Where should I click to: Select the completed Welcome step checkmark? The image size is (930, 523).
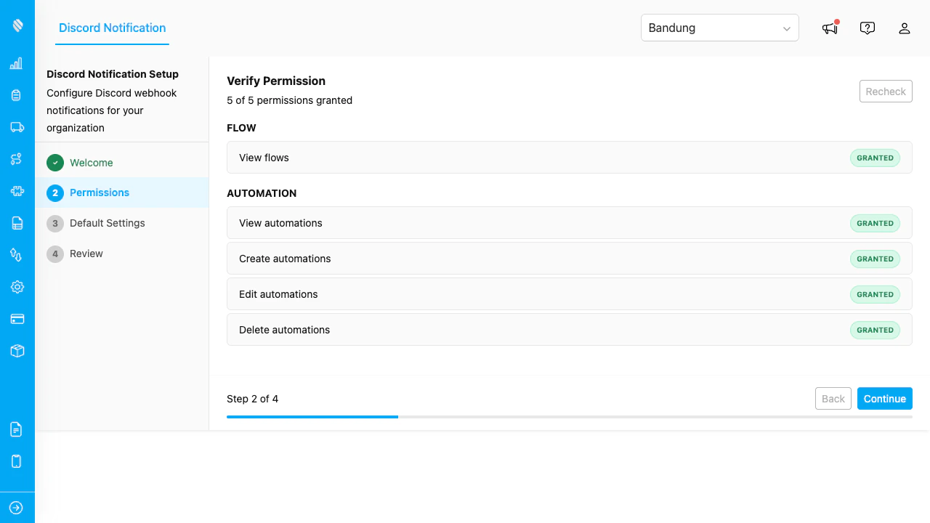point(54,163)
